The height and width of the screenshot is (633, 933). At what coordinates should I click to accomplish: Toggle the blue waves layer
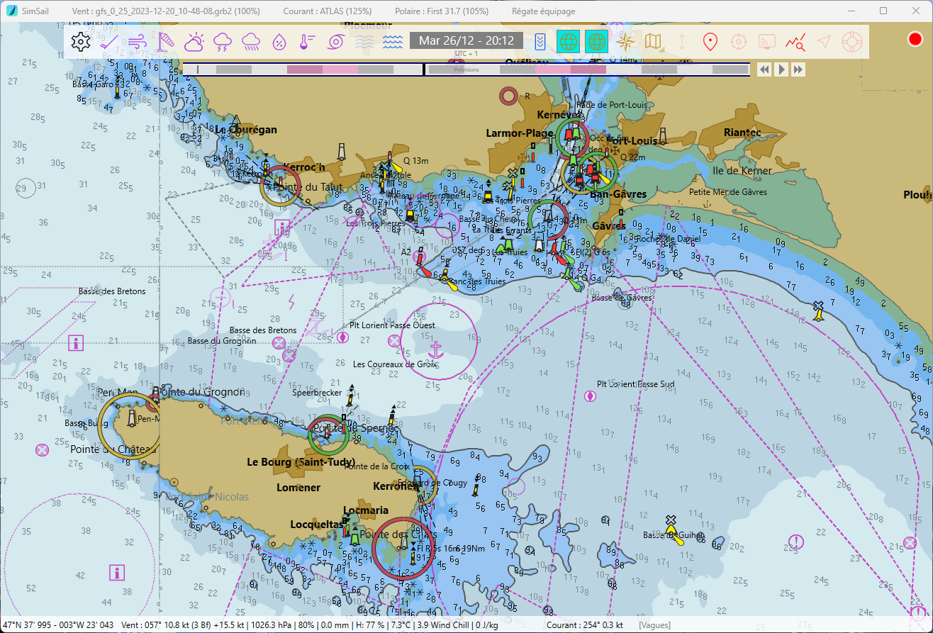[392, 42]
